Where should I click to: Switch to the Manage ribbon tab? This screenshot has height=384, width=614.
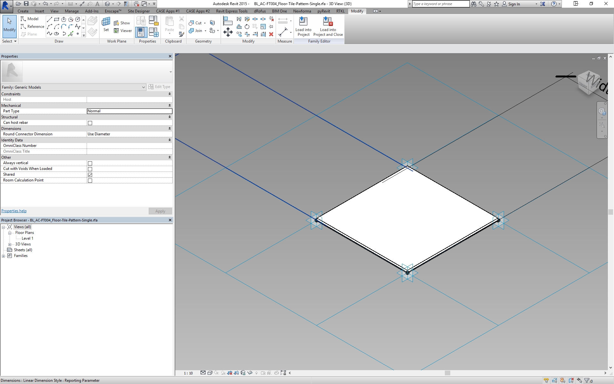pyautogui.click(x=72, y=11)
